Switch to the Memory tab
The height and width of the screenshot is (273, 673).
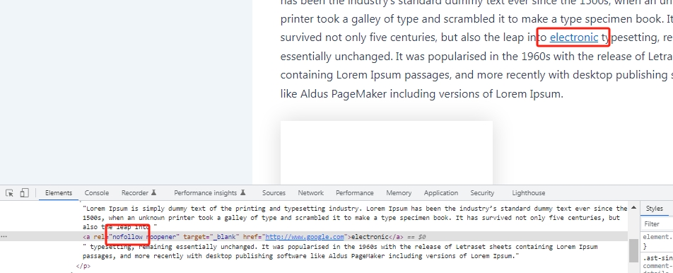[399, 193]
